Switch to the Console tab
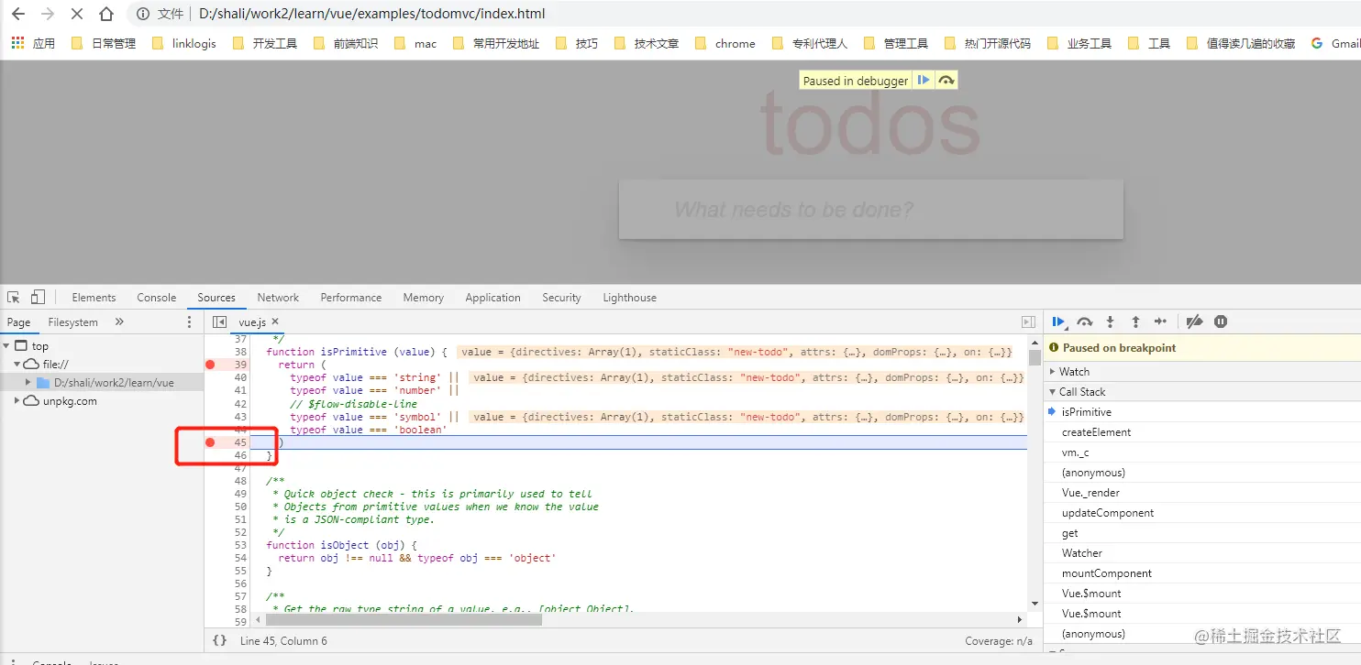This screenshot has height=665, width=1361. tap(157, 297)
